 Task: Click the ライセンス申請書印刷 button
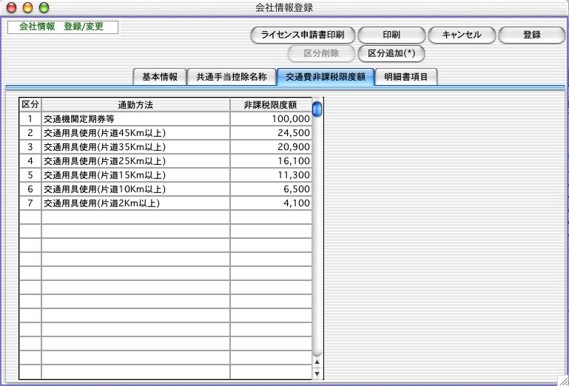(303, 35)
